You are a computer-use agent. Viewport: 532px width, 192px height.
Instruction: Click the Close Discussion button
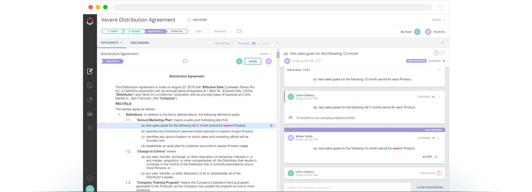pyautogui.click(x=429, y=188)
